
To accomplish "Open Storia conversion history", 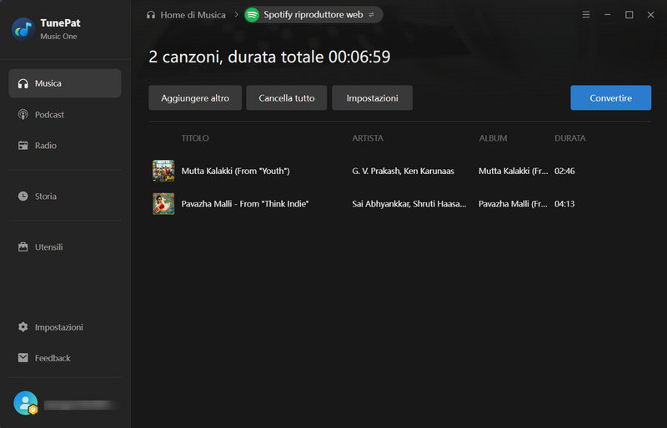I will click(x=65, y=196).
